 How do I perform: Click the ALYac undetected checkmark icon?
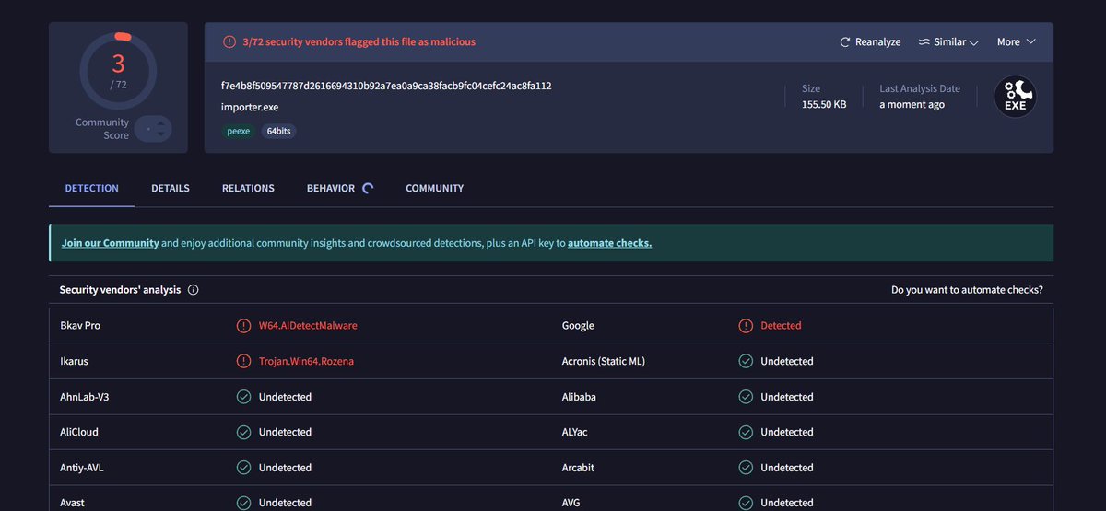(746, 432)
